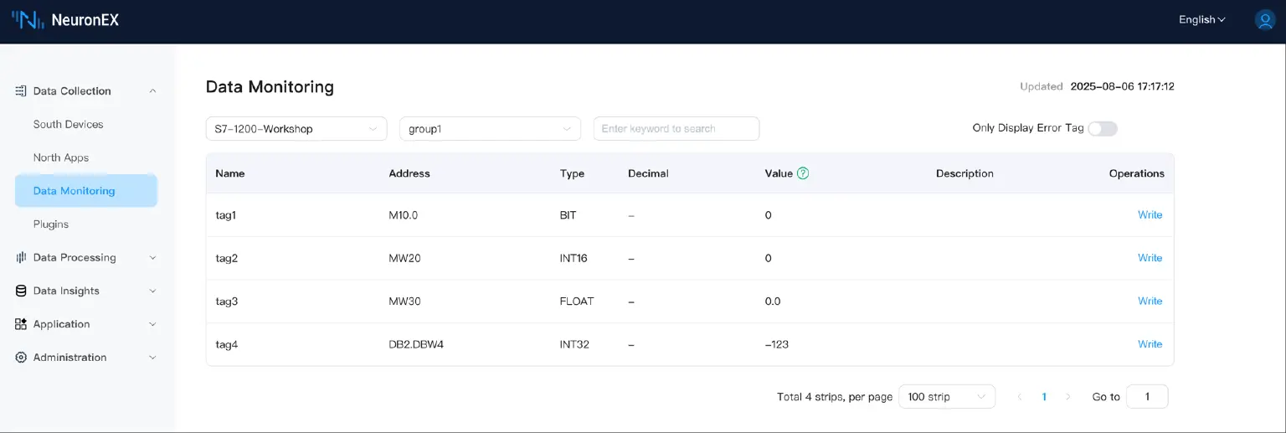Screen dimensions: 1286x433
Task: Go to South Devices page
Action: tap(69, 124)
